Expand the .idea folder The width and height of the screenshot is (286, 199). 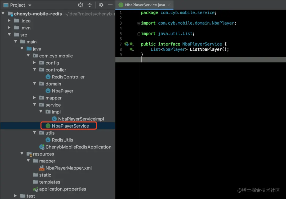coord(9,21)
